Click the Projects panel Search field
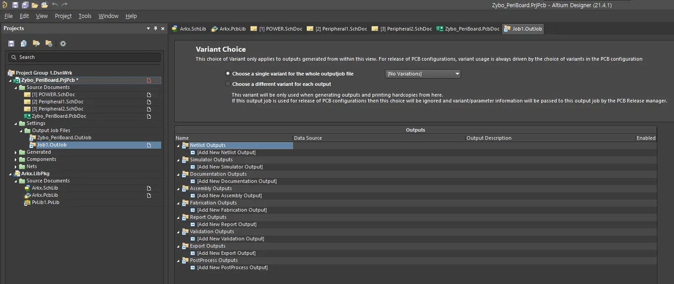 coord(84,57)
